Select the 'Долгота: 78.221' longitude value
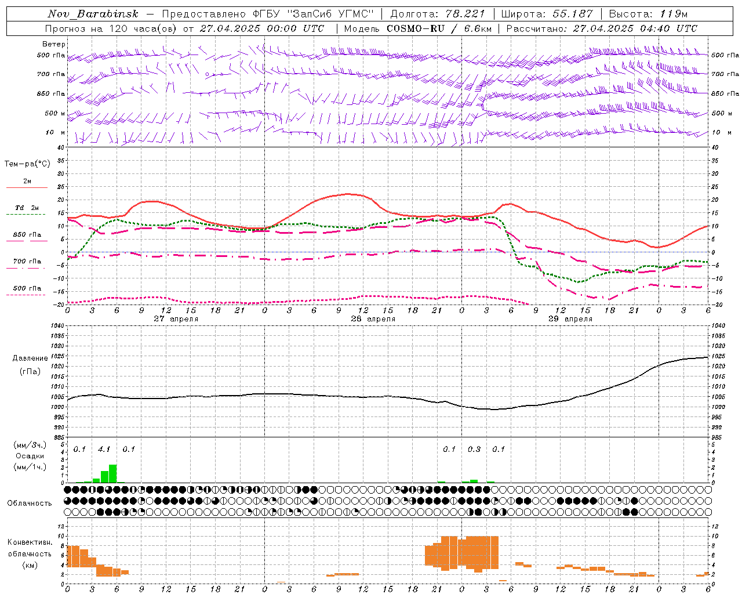 (438, 14)
